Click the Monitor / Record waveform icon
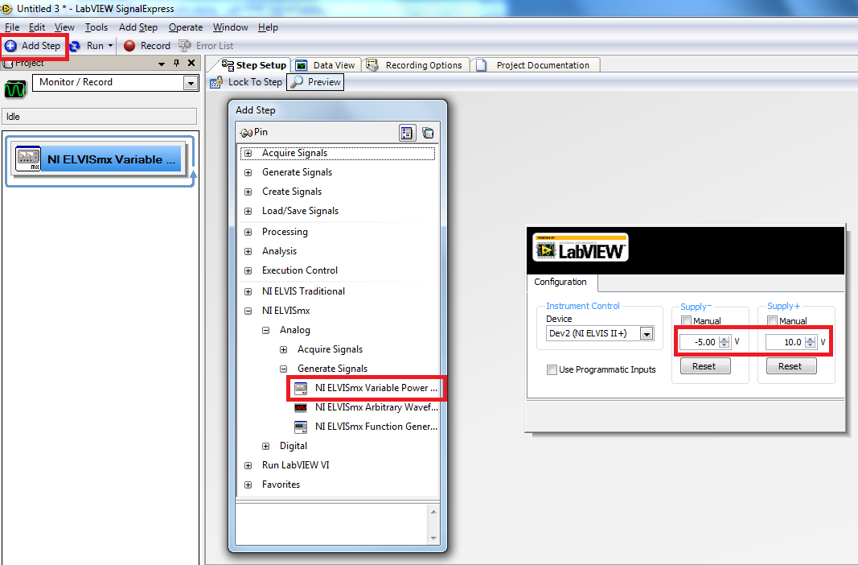The height and width of the screenshot is (565, 858). 14,89
